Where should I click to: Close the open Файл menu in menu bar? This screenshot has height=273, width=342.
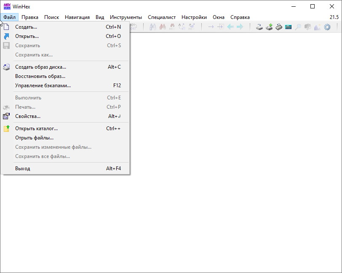tap(9, 17)
